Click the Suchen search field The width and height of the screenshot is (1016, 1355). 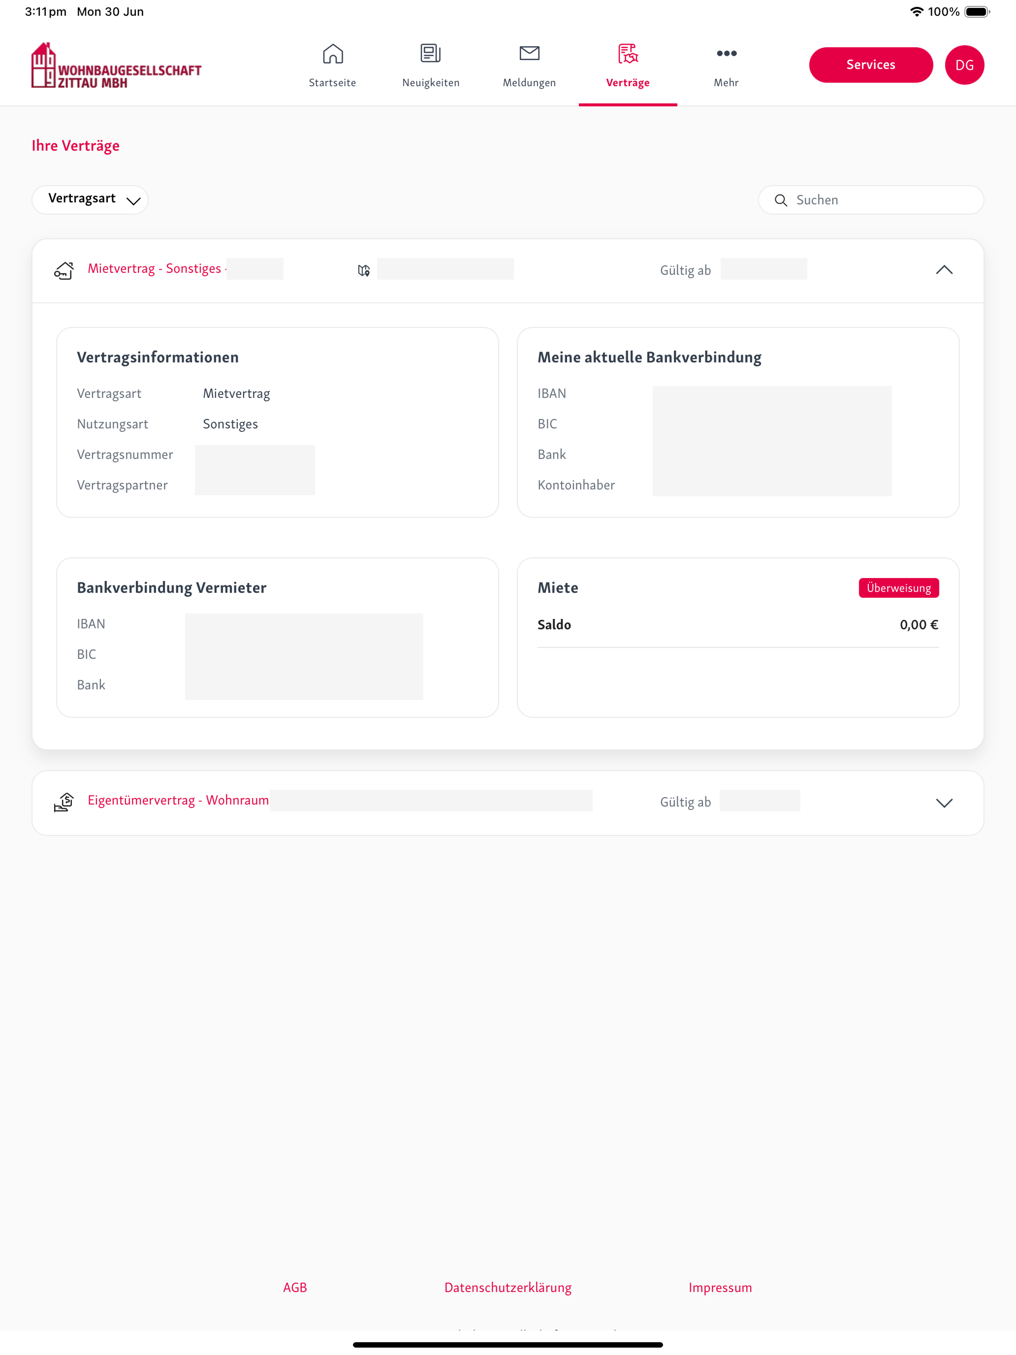tap(870, 200)
